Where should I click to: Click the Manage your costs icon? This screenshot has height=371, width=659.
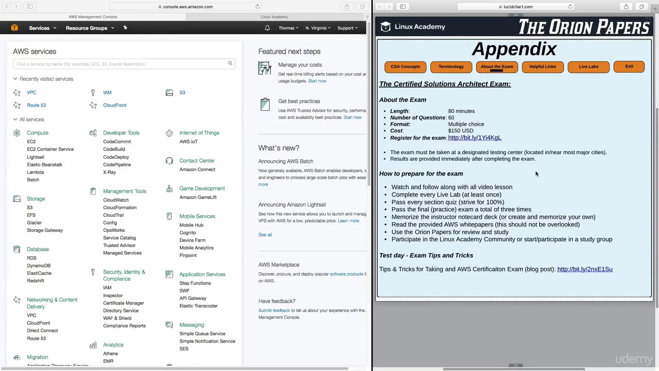(x=265, y=68)
